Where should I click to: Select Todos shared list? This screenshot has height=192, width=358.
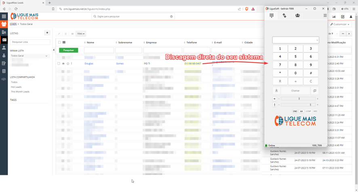point(14,82)
